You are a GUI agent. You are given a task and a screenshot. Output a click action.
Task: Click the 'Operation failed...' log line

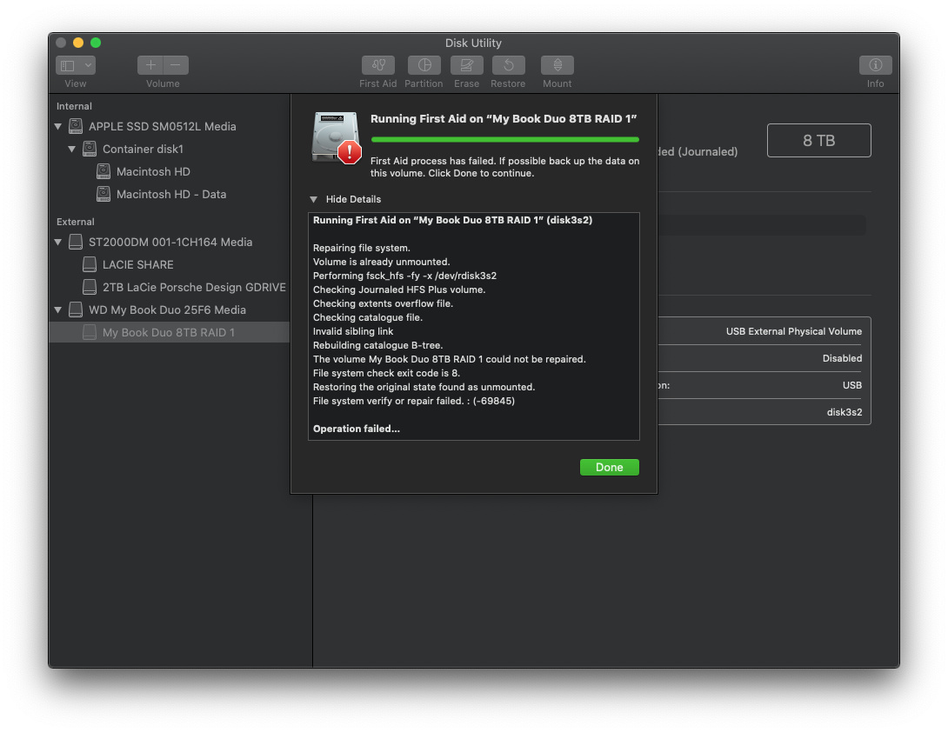pyautogui.click(x=356, y=429)
